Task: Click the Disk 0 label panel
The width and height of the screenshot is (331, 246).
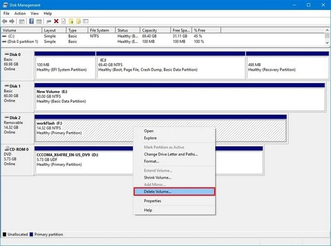Action: 17,65
